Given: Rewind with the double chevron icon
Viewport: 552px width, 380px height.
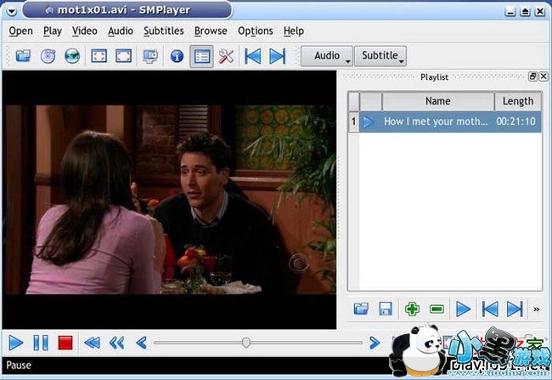Looking at the screenshot, I should tap(117, 343).
